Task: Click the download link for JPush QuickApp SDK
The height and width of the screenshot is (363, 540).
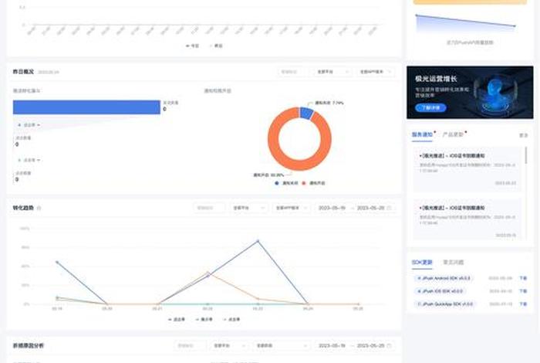Action: [523, 304]
